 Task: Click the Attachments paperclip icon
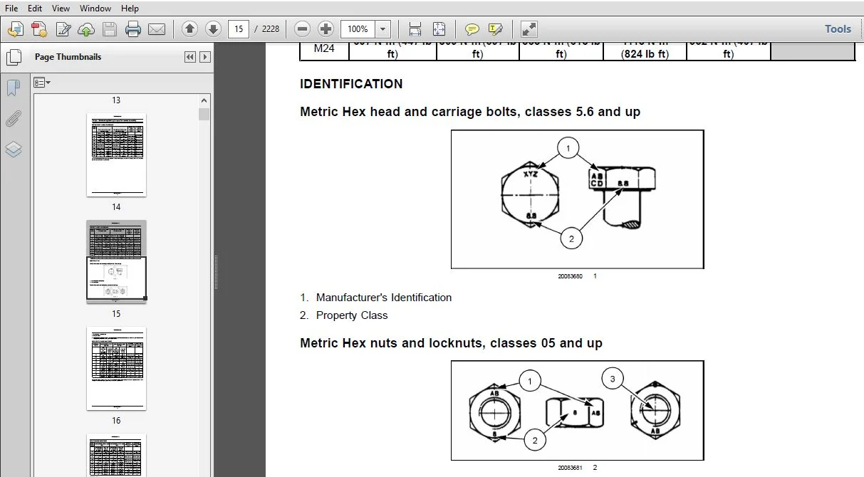[x=14, y=119]
